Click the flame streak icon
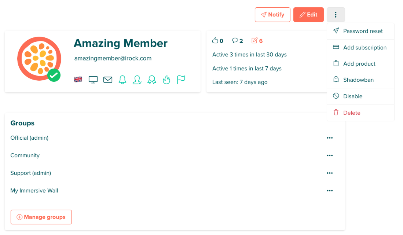Viewport: 403px width, 235px height. 166,79
